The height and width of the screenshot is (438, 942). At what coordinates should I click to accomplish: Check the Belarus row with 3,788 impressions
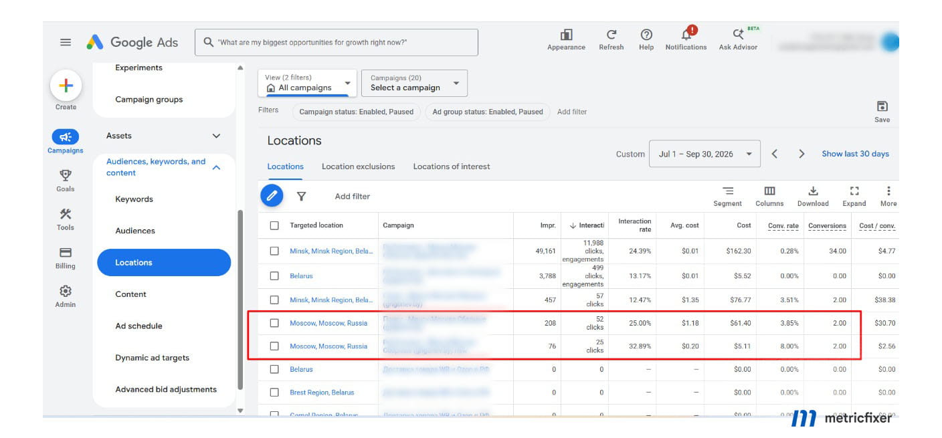[x=274, y=276]
